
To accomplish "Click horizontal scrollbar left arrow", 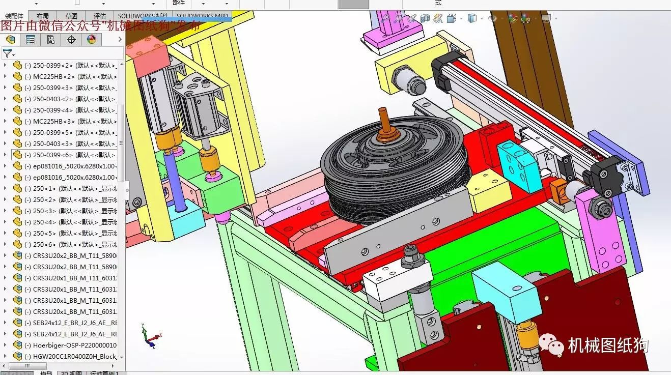I will (4, 366).
